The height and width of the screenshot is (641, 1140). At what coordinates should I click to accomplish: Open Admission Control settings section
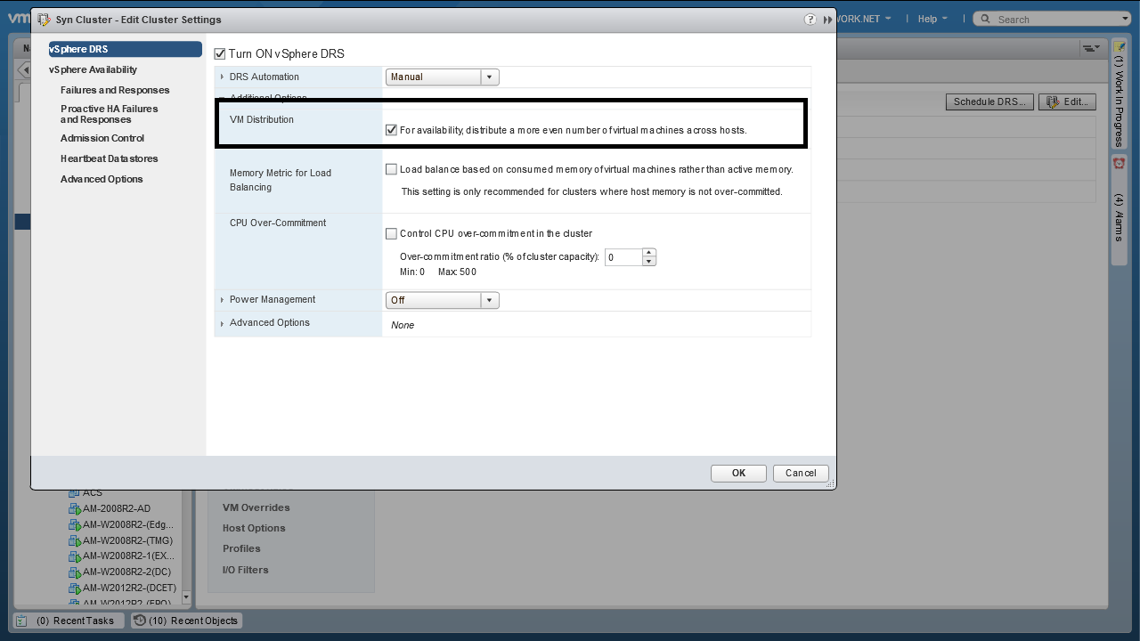pos(102,138)
